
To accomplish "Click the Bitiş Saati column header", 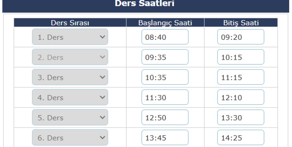I will point(241,23).
